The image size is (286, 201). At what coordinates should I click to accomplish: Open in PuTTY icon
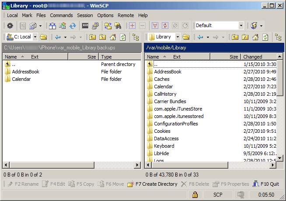95,26
